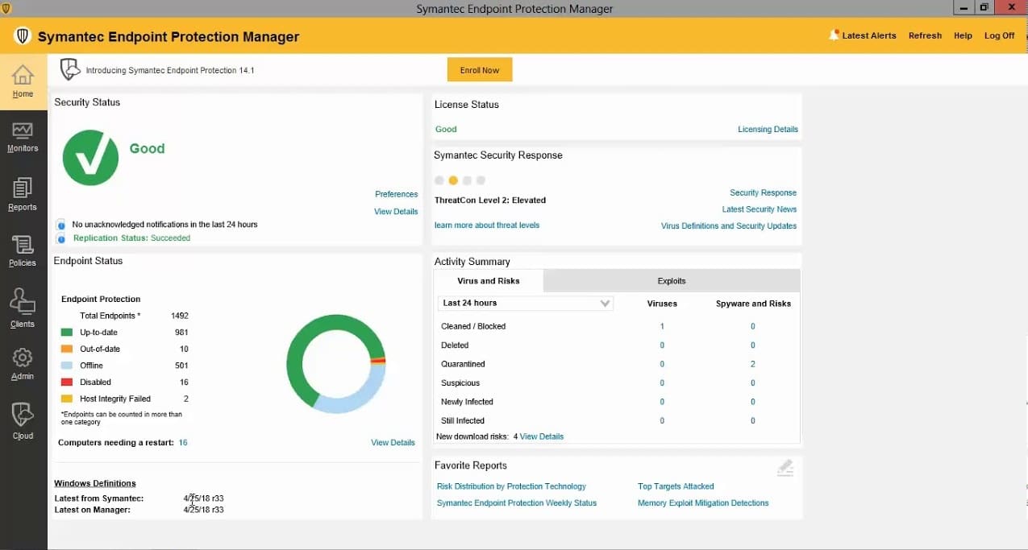1028x550 pixels.
Task: Click the Quarantined spyware and risks count 2
Action: [753, 364]
